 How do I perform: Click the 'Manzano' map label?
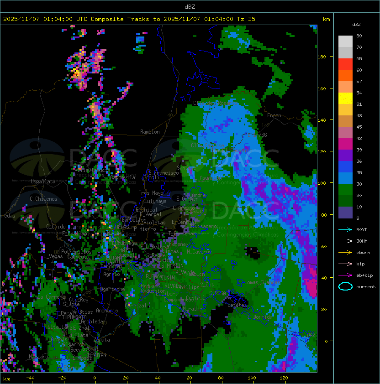tap(38, 357)
